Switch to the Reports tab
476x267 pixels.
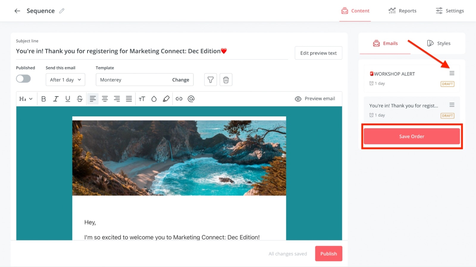pos(402,11)
